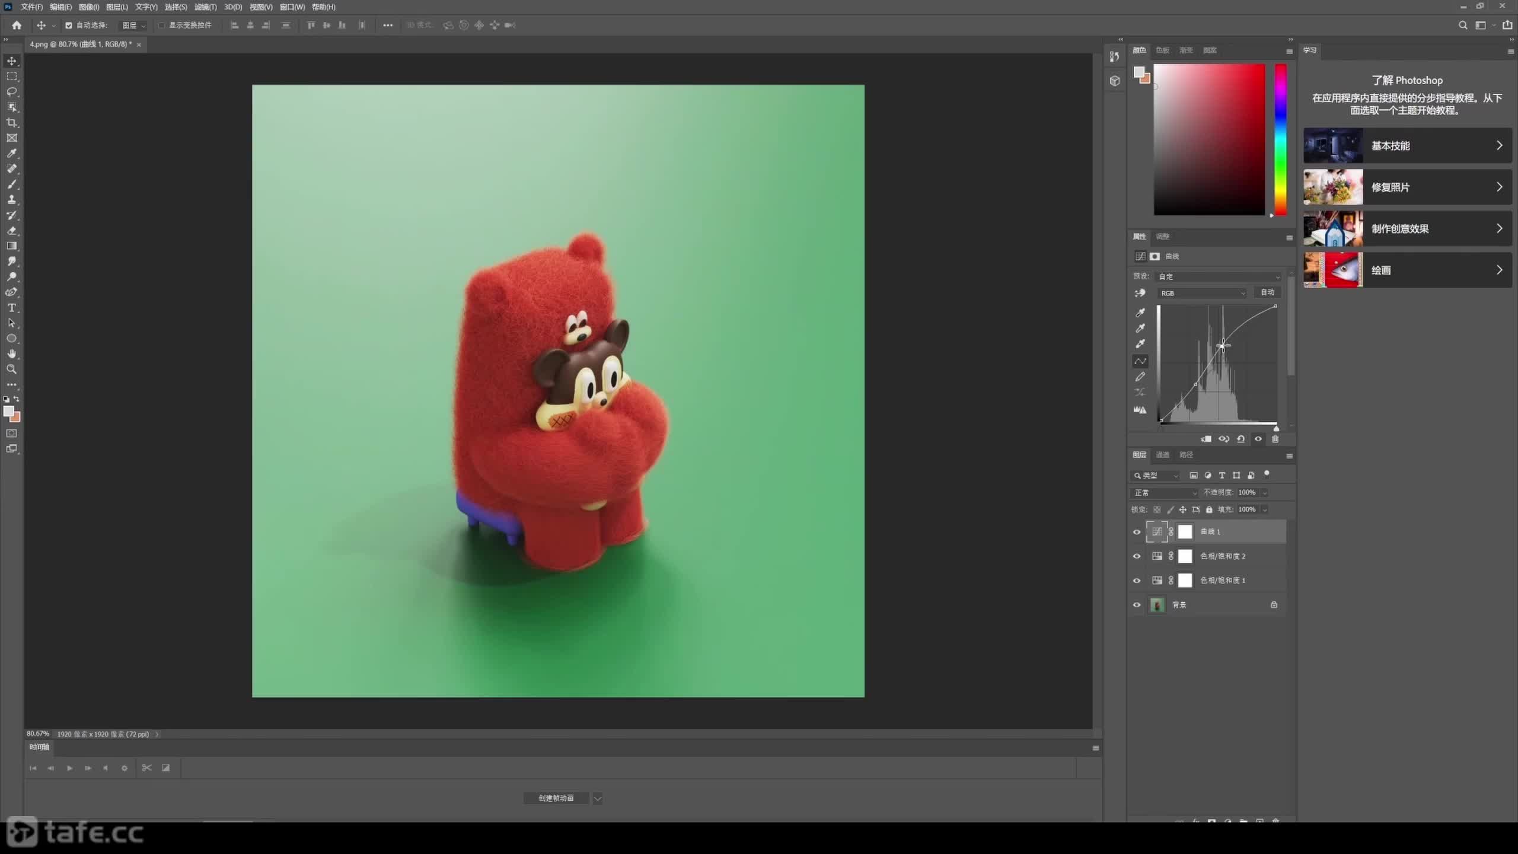
Task: Click the foreground color swatch in toolbar
Action: (8, 412)
